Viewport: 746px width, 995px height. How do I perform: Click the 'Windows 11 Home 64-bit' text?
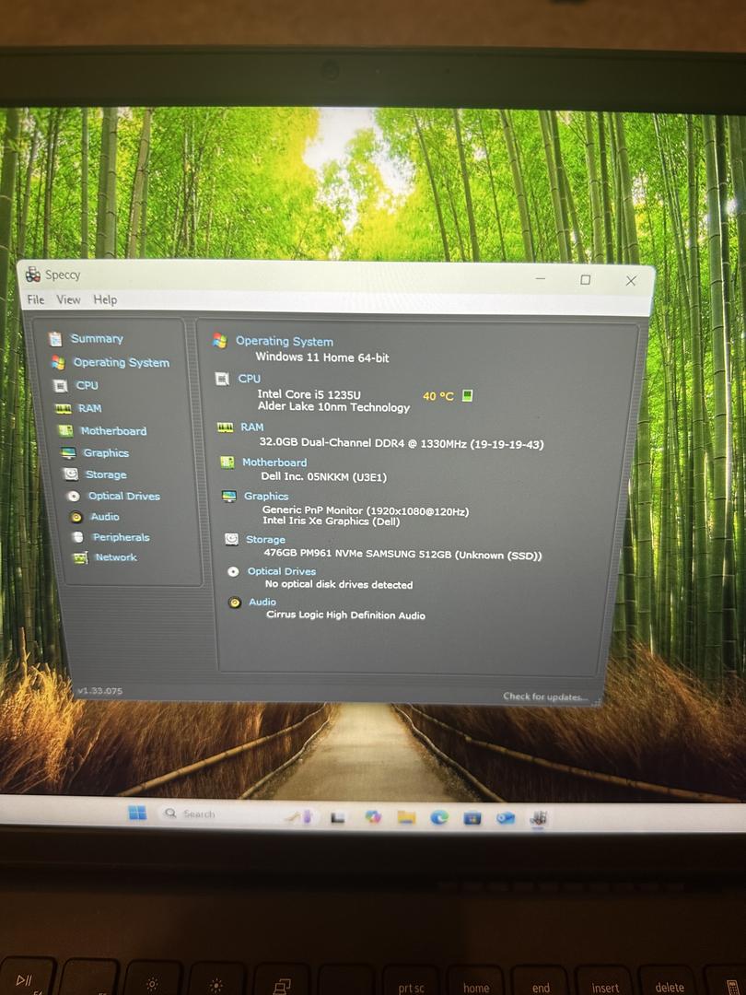(322, 357)
